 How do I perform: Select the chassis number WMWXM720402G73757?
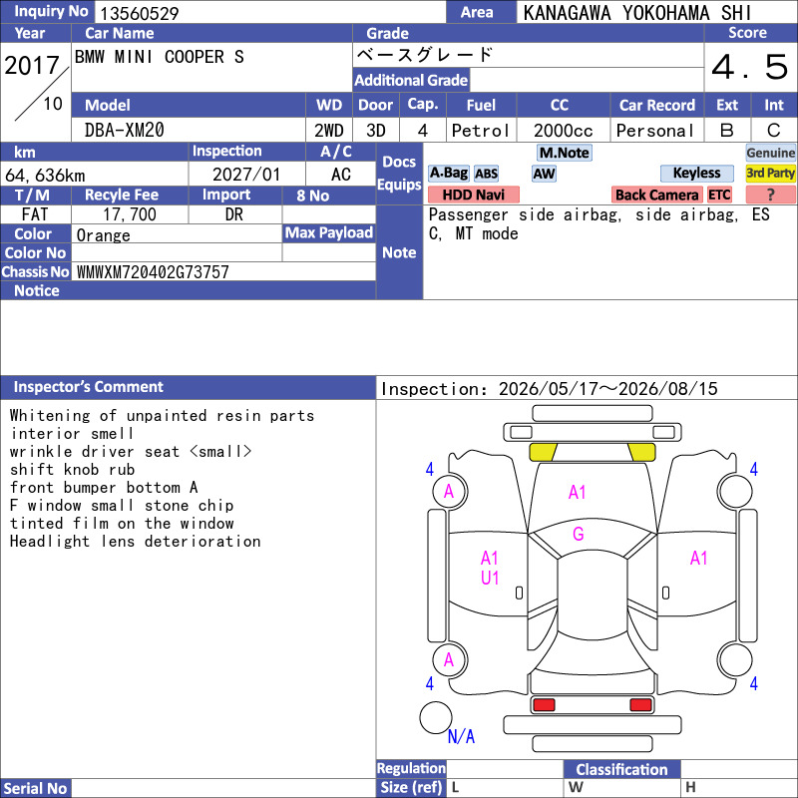[153, 272]
